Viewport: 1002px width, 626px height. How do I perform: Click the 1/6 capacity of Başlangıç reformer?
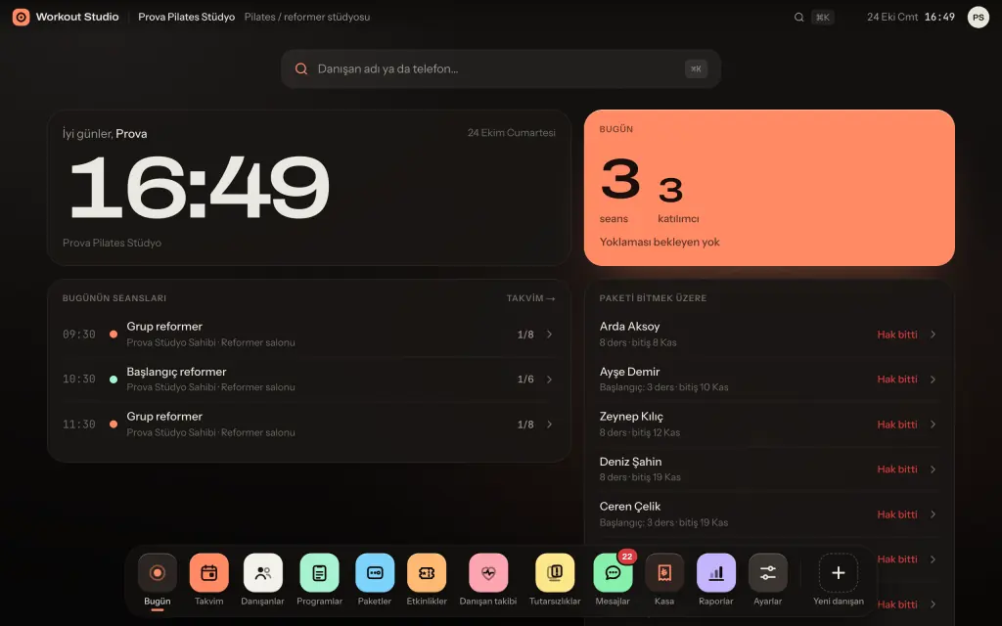[x=525, y=380]
